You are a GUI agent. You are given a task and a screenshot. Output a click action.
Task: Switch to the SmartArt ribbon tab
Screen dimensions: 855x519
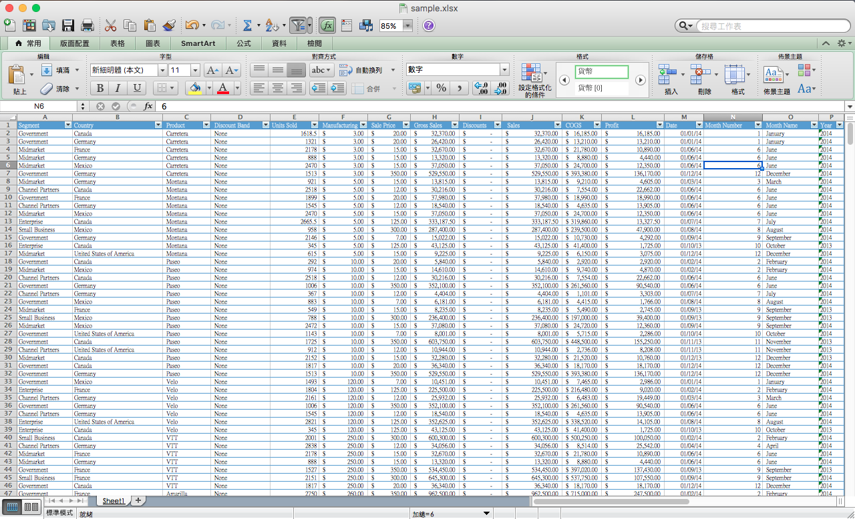point(198,43)
